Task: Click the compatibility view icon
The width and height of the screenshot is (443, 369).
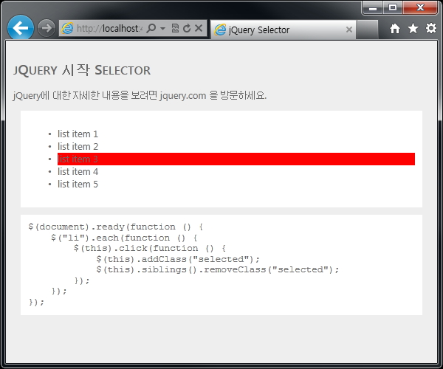Action: pos(175,28)
